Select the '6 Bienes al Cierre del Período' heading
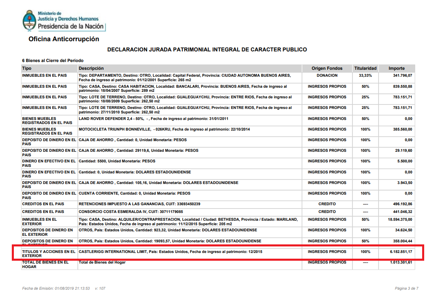 [x=53, y=60]
